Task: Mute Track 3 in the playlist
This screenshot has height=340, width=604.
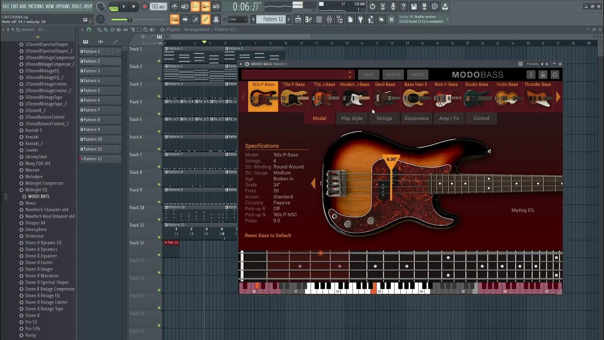Action: tap(159, 96)
